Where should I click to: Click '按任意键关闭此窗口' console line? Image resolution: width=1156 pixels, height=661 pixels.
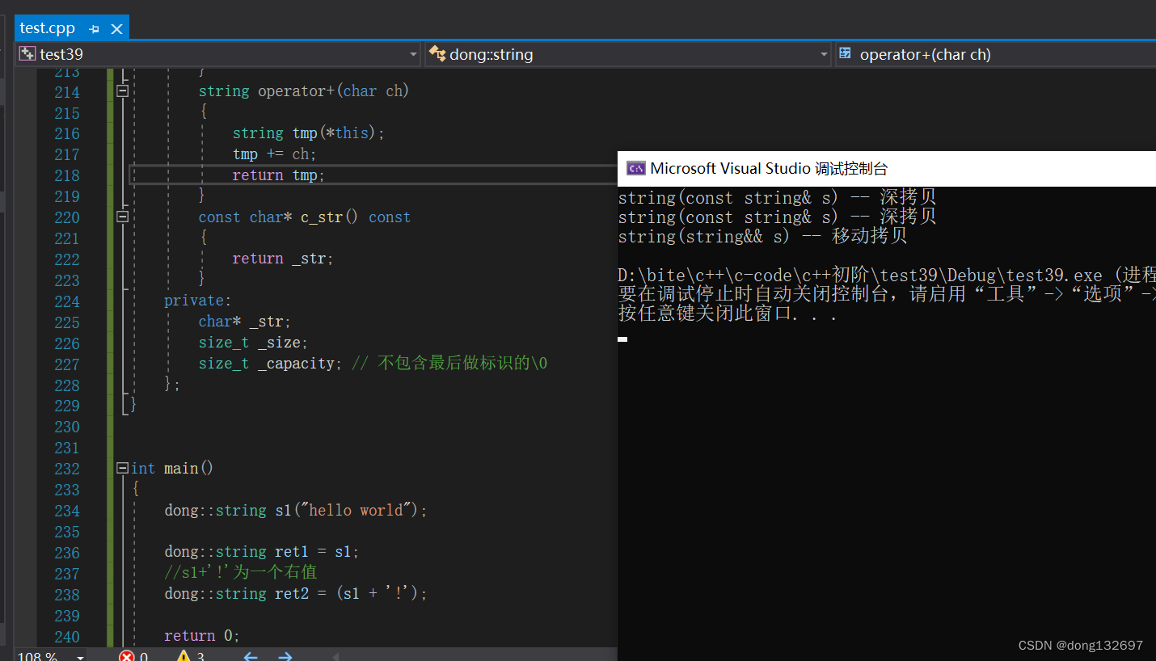point(728,314)
